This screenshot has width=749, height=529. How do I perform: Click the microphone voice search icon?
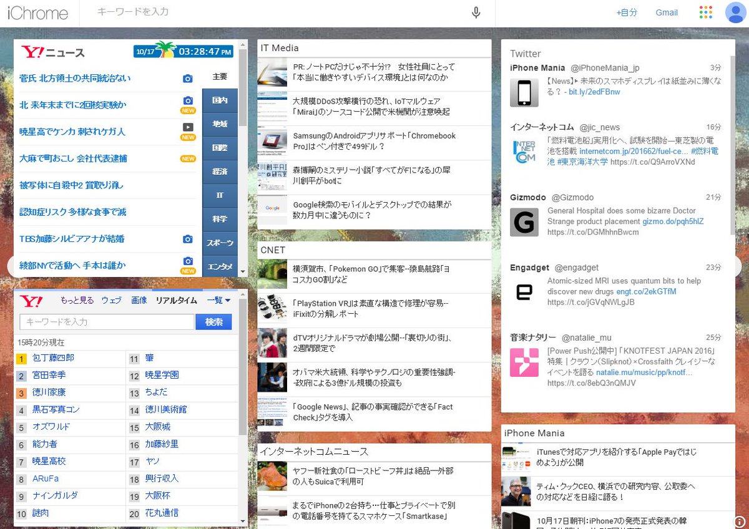click(x=476, y=12)
